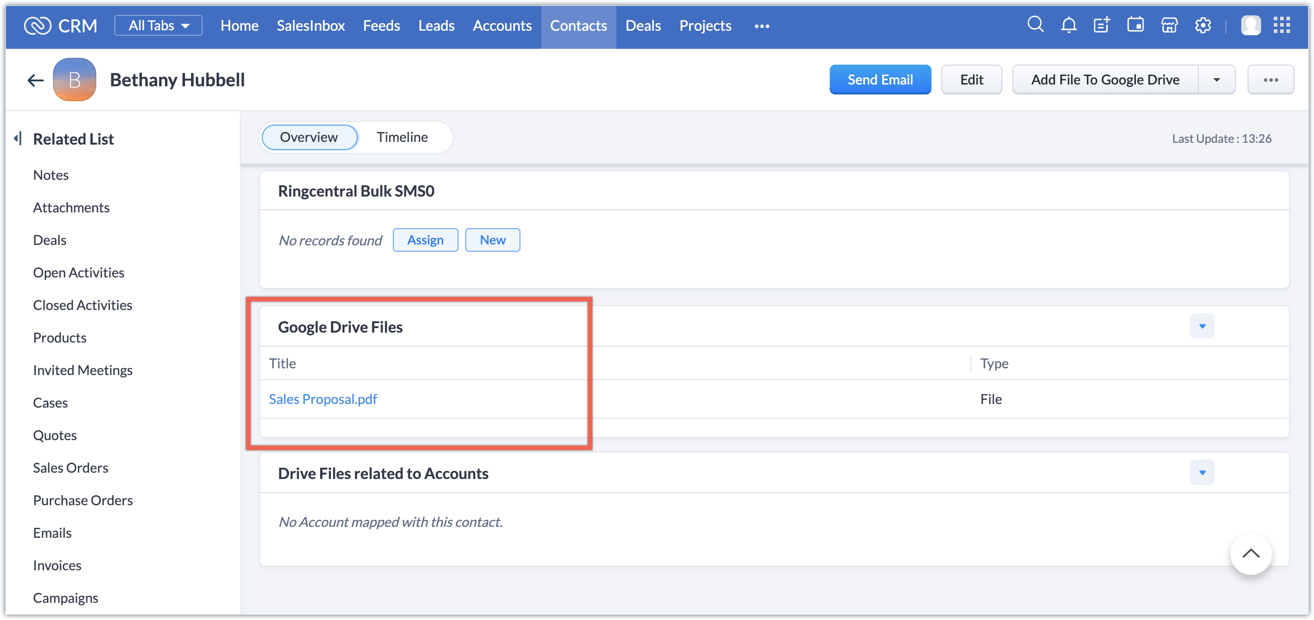Open notifications bell icon
The image size is (1314, 620).
[x=1068, y=24]
